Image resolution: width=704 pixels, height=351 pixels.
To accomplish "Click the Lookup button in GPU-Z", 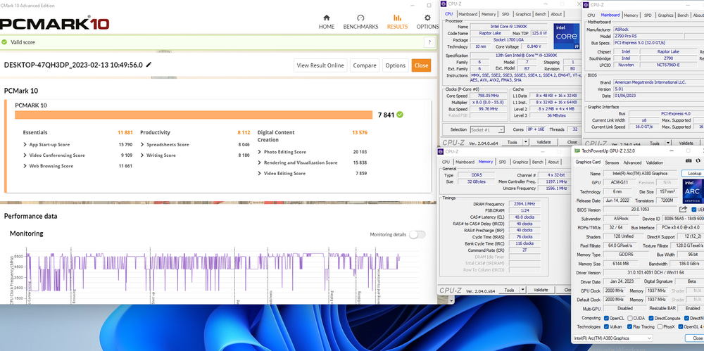I will click(693, 173).
